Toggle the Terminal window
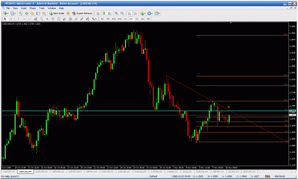Viewport: 298px width, 179px height. click(38, 13)
